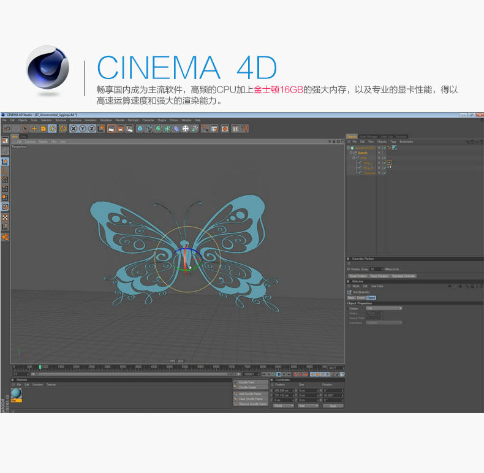Render to picture viewer icon
This screenshot has height=473, width=484.
click(x=120, y=129)
